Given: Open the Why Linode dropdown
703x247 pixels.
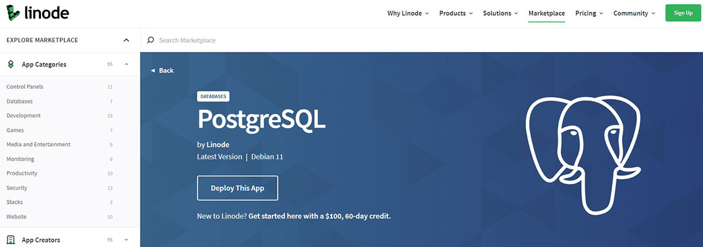Looking at the screenshot, I should point(408,13).
